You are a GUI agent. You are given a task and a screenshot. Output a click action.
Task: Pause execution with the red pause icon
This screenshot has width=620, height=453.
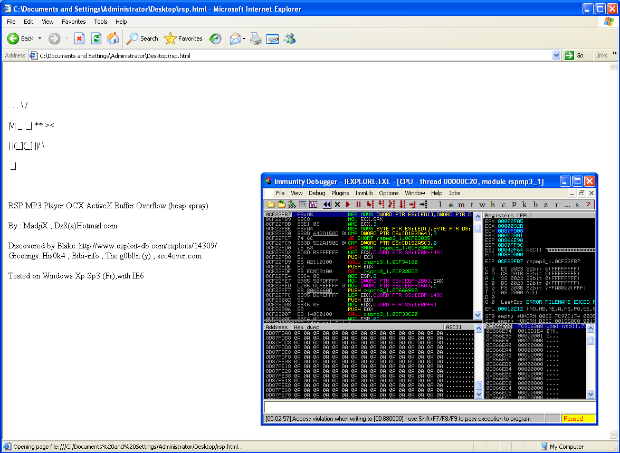click(x=359, y=205)
